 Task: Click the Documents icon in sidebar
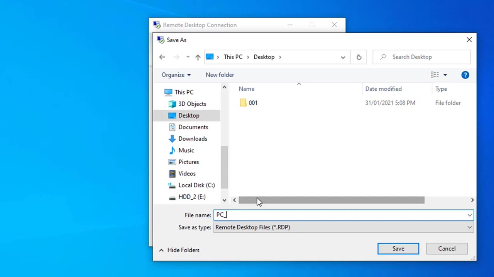(172, 127)
